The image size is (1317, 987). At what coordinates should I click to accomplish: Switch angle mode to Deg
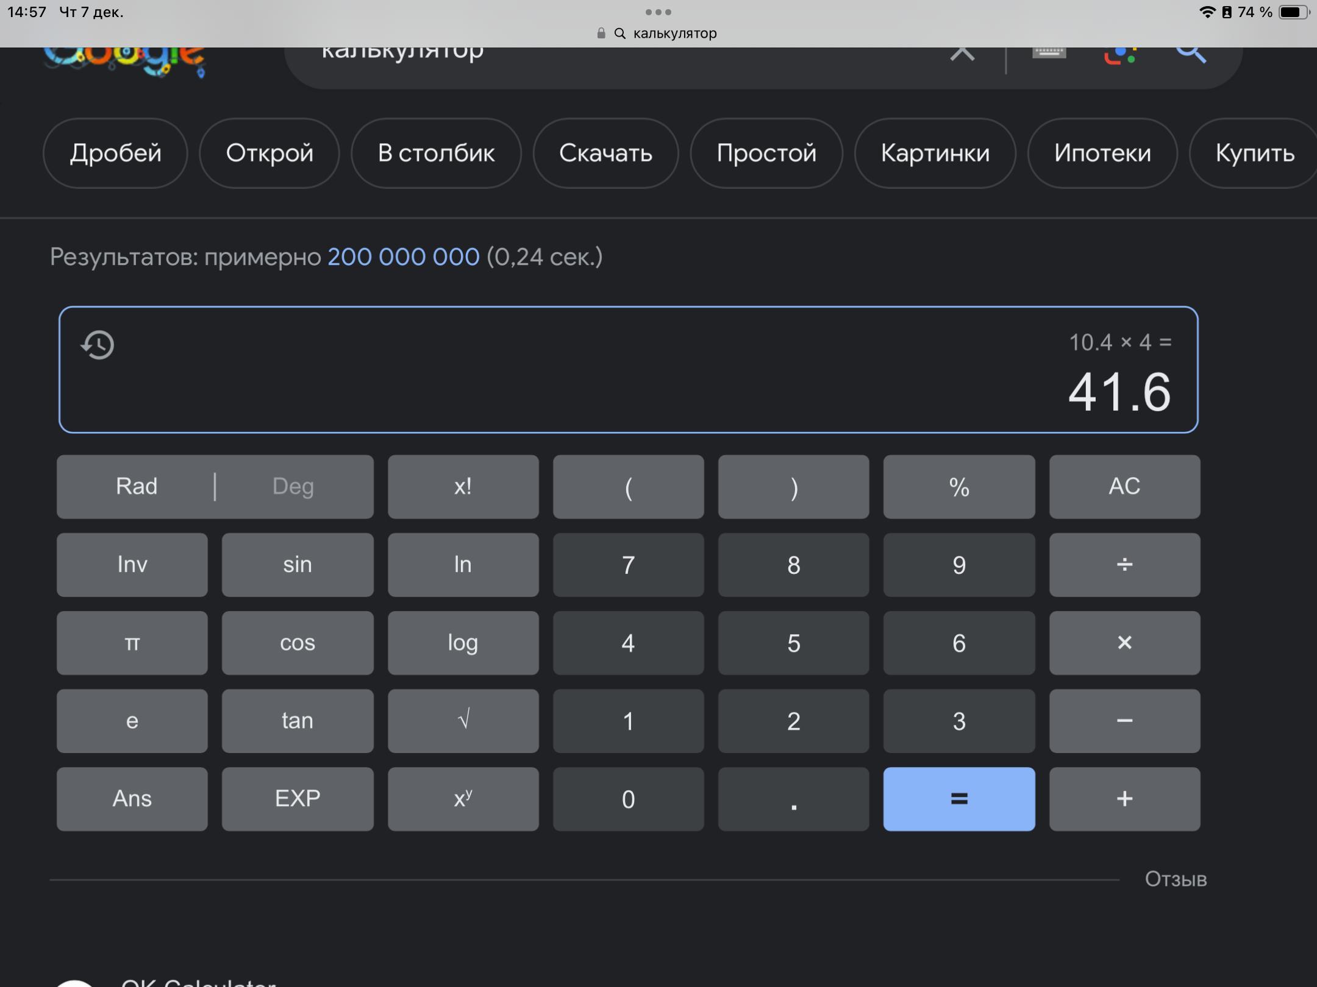[x=293, y=486]
